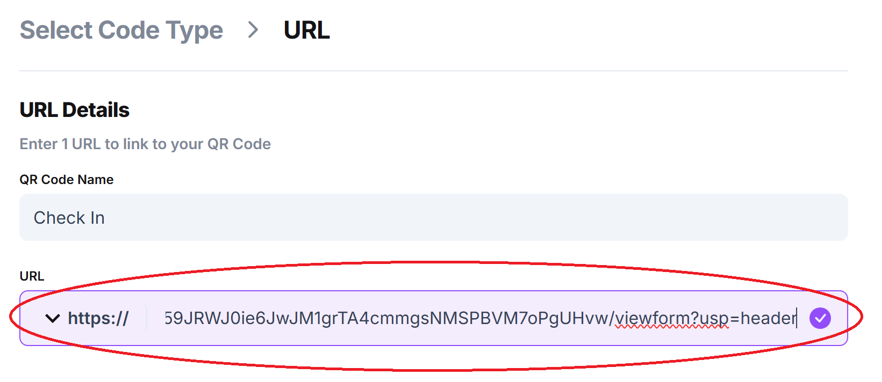This screenshot has height=382, width=882.
Task: Click the horizontal divider below breadcrumb
Action: [x=434, y=70]
